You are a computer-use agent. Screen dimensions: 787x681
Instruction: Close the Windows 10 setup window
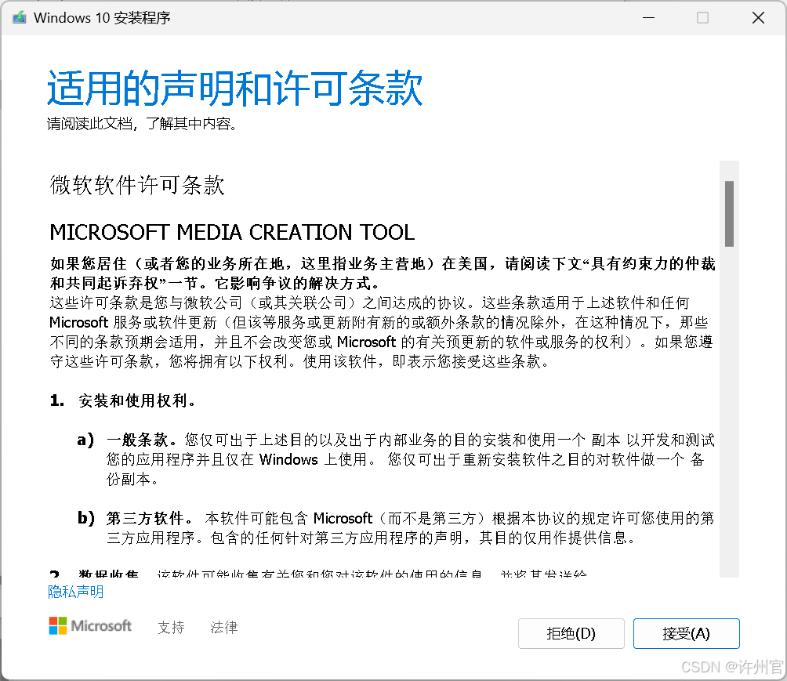pyautogui.click(x=758, y=17)
